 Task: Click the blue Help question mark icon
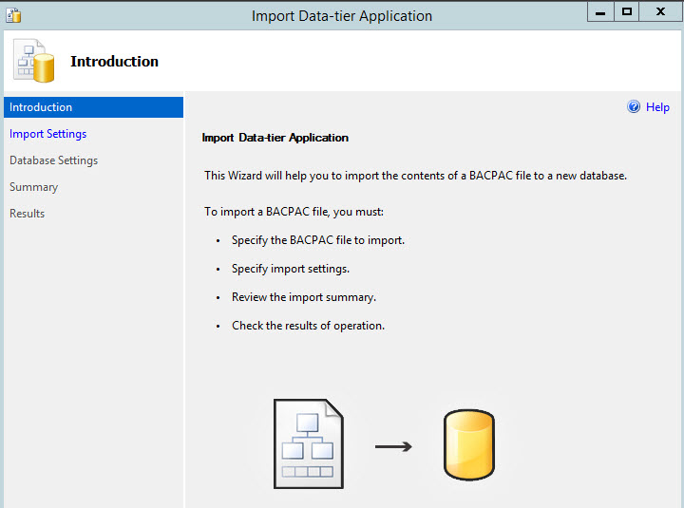(634, 106)
